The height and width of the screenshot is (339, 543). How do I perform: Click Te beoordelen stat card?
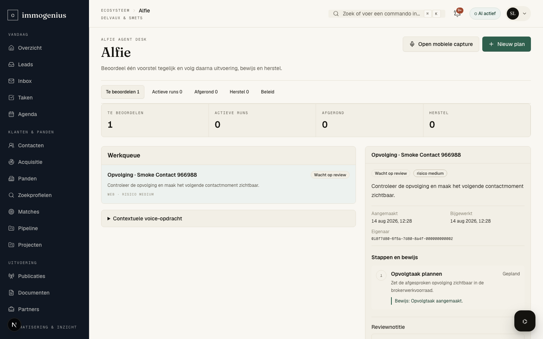pyautogui.click(x=155, y=120)
